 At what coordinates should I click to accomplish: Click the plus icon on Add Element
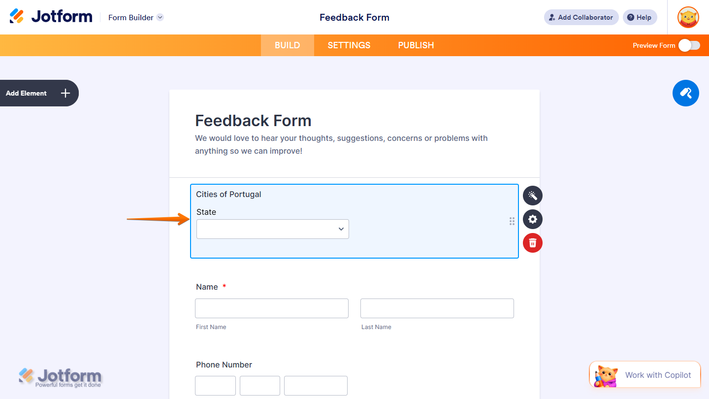point(64,93)
